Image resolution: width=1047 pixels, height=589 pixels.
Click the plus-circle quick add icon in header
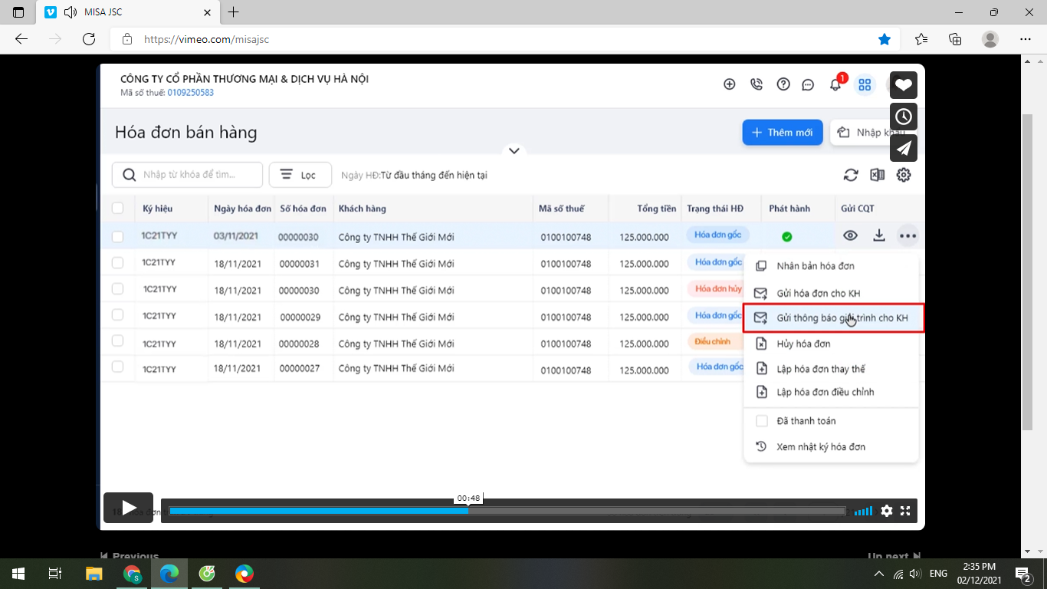[x=730, y=84]
